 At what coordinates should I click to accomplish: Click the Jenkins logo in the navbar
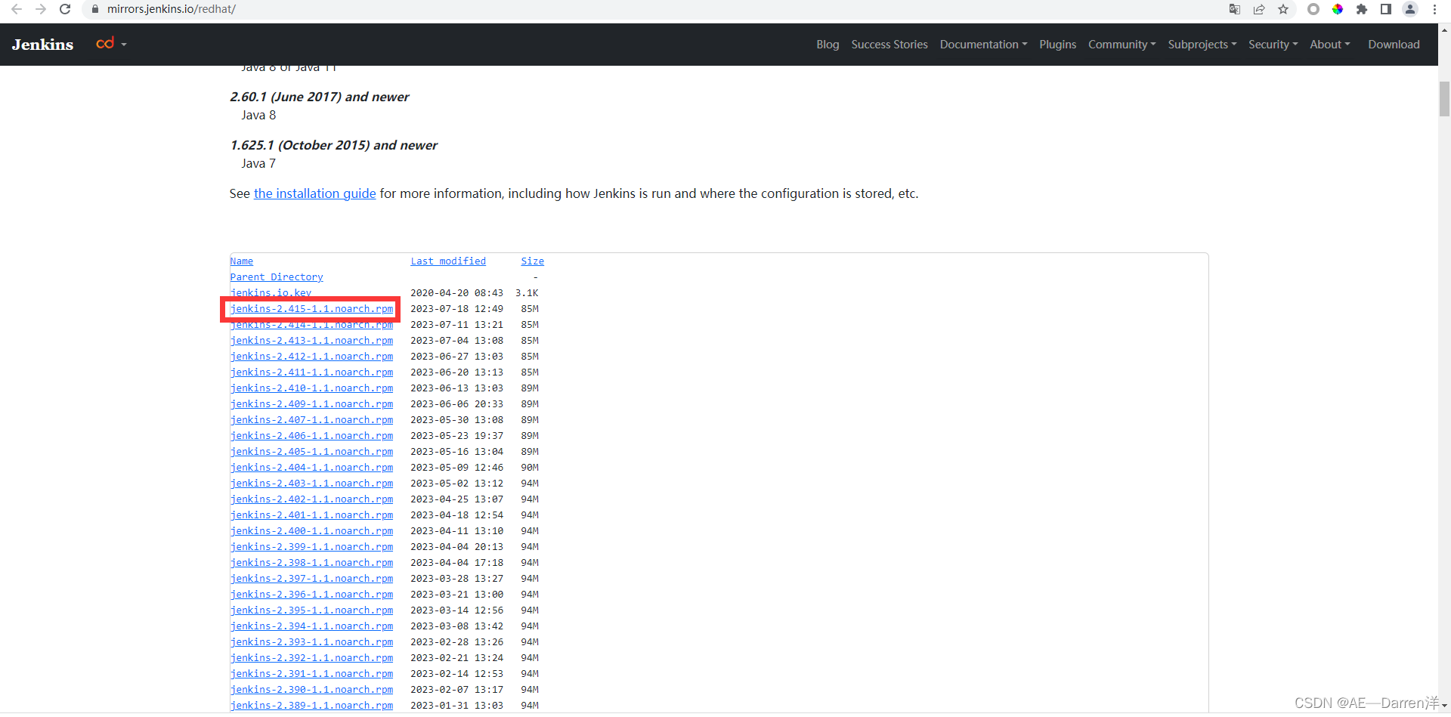[x=42, y=44]
